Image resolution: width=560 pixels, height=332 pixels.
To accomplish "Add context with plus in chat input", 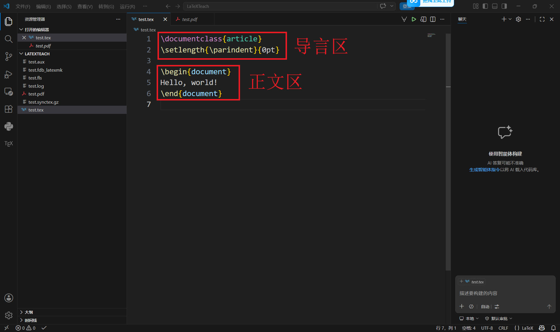I will (462, 306).
